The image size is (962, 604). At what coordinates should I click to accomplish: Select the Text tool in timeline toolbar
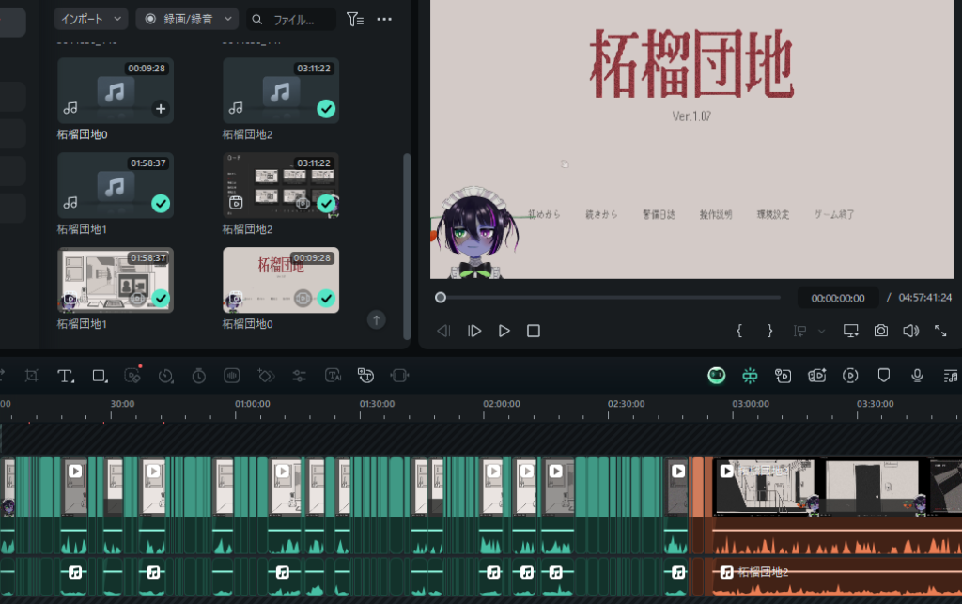(65, 376)
